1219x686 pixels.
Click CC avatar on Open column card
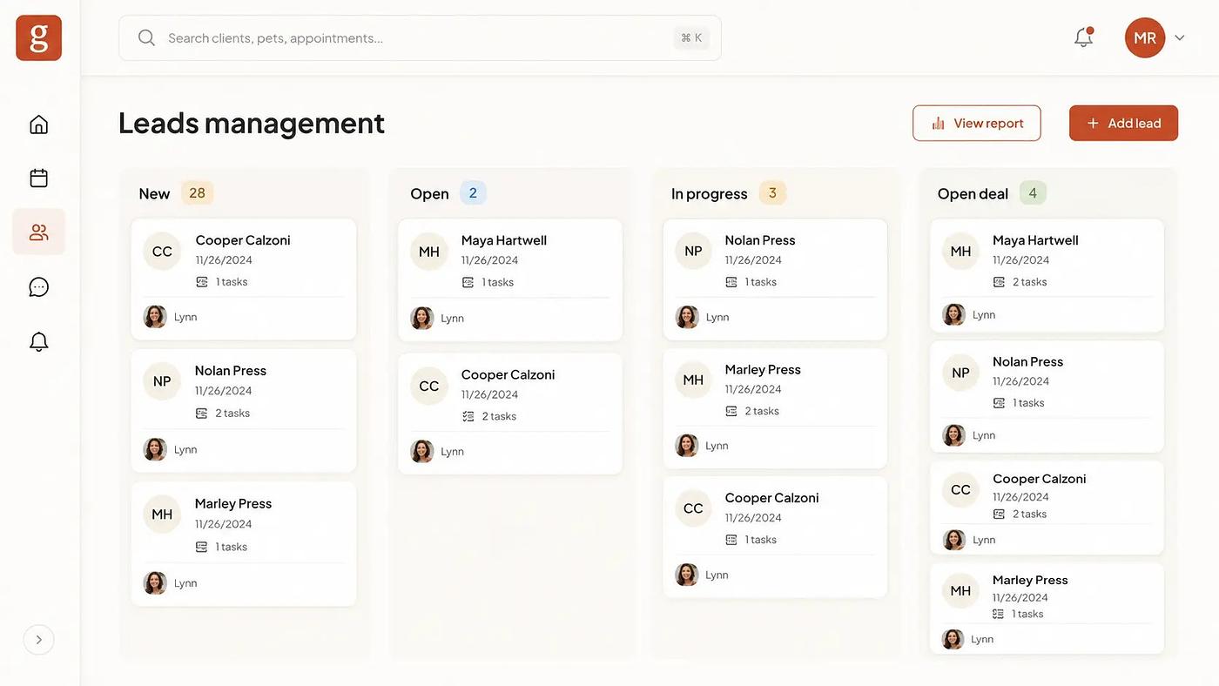pyautogui.click(x=429, y=386)
